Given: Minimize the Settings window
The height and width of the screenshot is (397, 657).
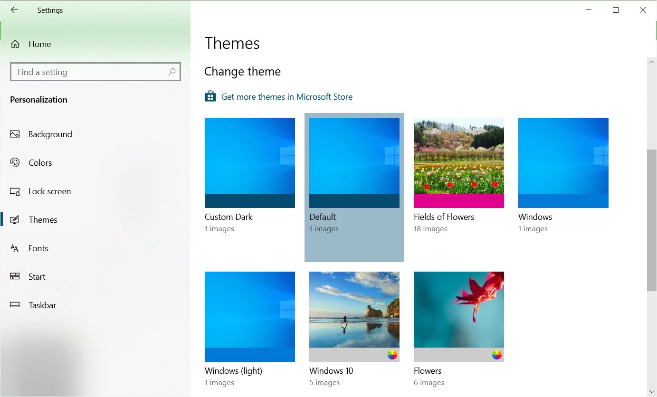Looking at the screenshot, I should coord(589,10).
